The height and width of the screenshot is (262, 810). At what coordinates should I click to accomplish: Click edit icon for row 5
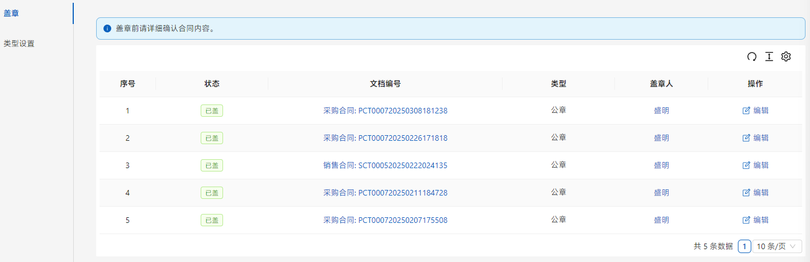pyautogui.click(x=746, y=220)
